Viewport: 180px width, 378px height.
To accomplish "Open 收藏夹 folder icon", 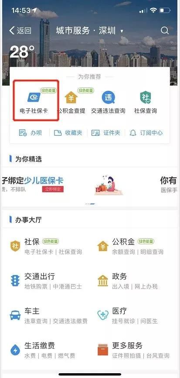I will [58, 133].
